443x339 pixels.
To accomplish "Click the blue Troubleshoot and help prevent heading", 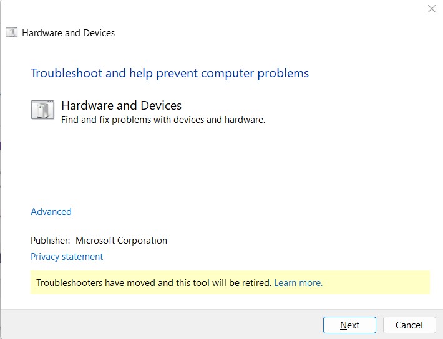I will [170, 73].
